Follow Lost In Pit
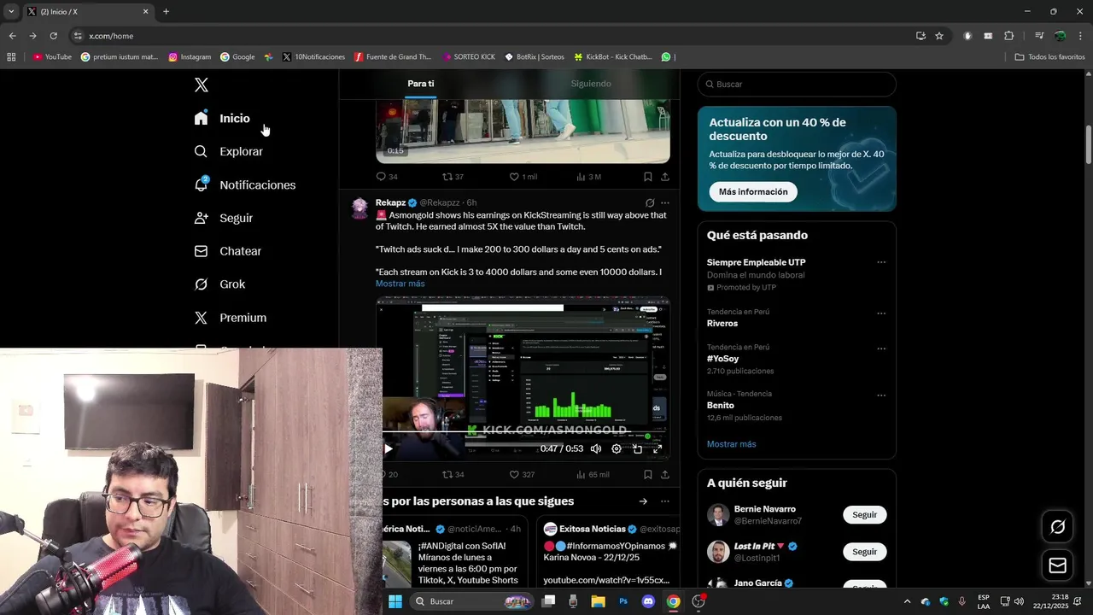Image resolution: width=1093 pixels, height=615 pixels. pos(865,552)
